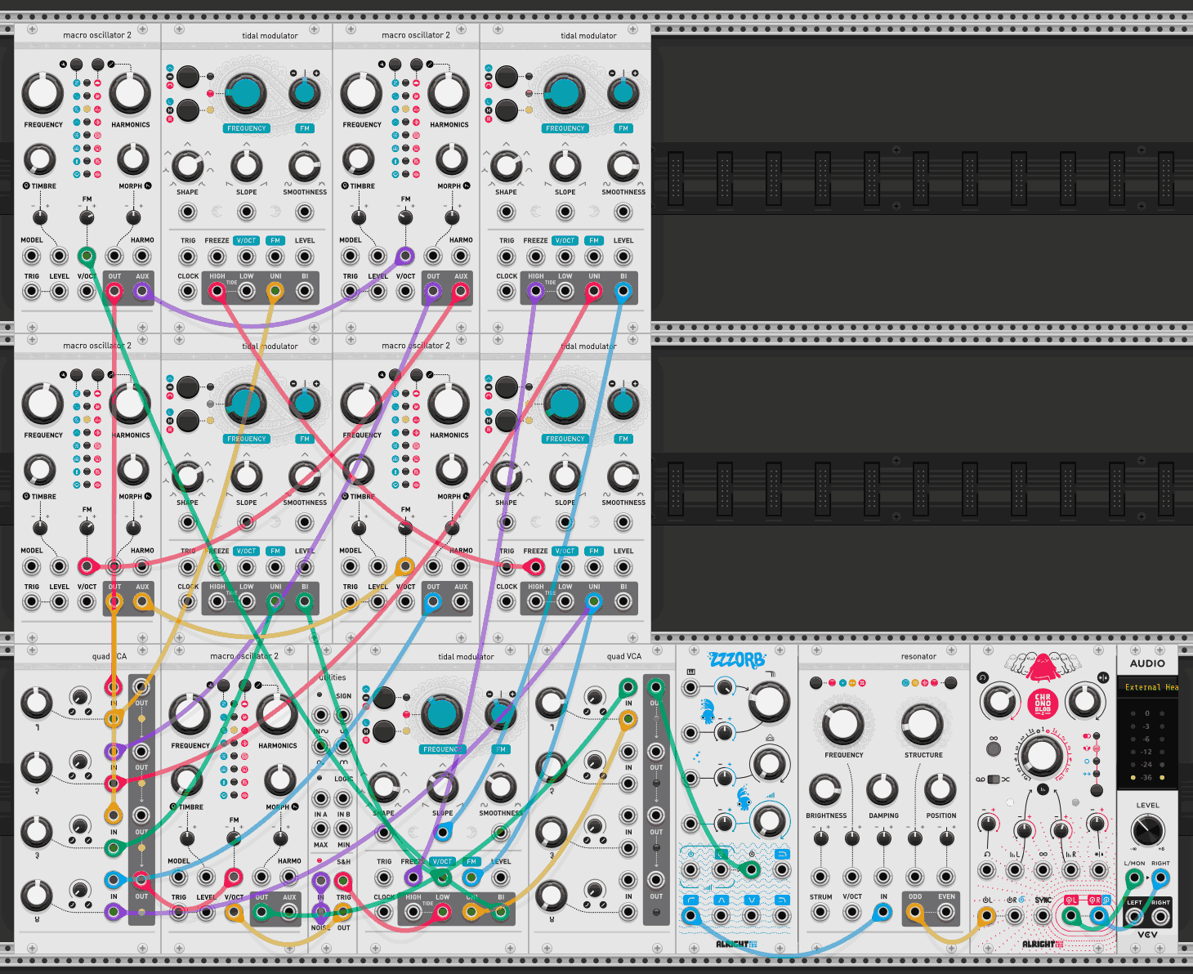Click the Chronoblob ping-pong icon beside the top-right knob
Viewport: 1193px width, 974px height.
(x=1103, y=677)
